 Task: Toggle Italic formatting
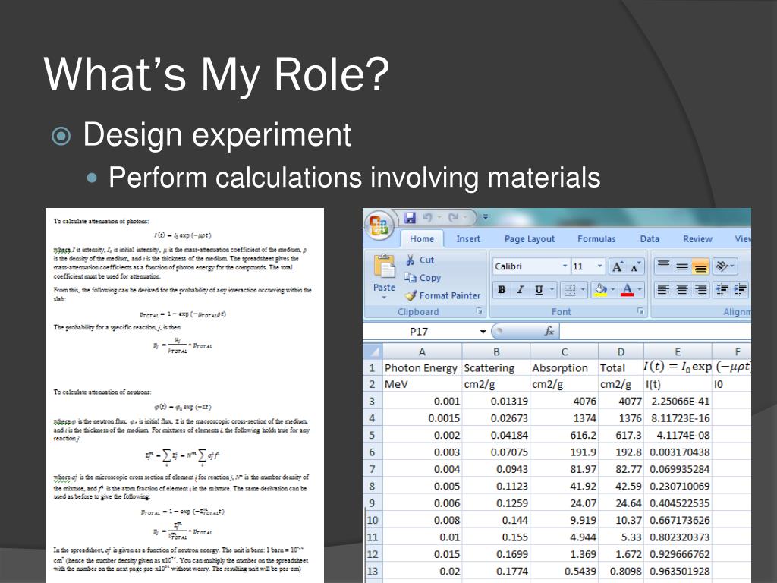[x=520, y=290]
